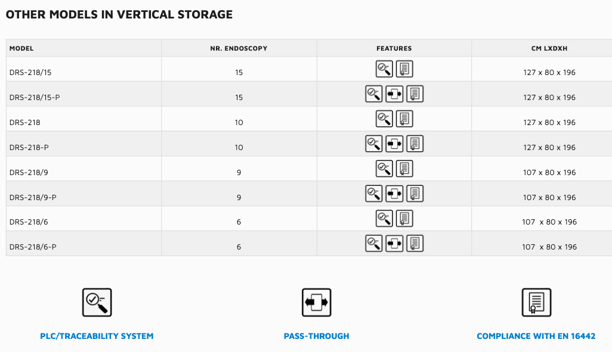Click the large EN 16442 certificate icon

tap(536, 303)
